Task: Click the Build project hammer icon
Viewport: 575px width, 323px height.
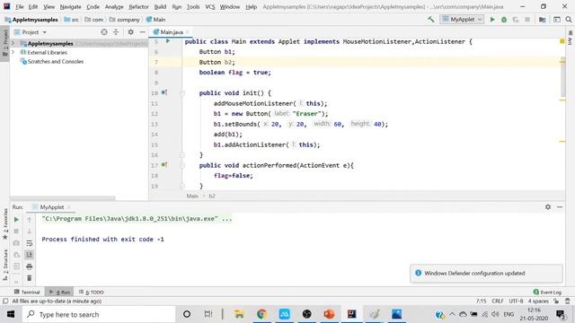Action: (431, 20)
